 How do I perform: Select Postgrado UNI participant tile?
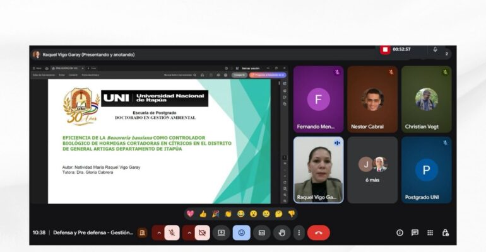coord(426,170)
